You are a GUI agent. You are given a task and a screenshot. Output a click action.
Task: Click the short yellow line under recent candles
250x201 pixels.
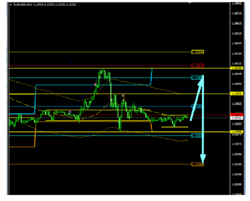[174, 127]
